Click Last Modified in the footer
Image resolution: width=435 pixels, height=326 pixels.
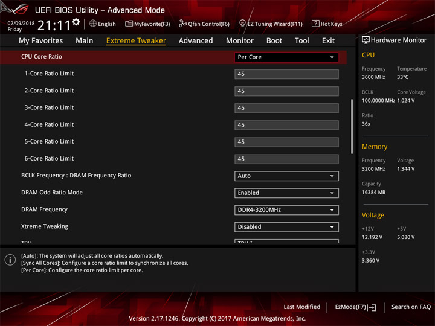(x=302, y=307)
